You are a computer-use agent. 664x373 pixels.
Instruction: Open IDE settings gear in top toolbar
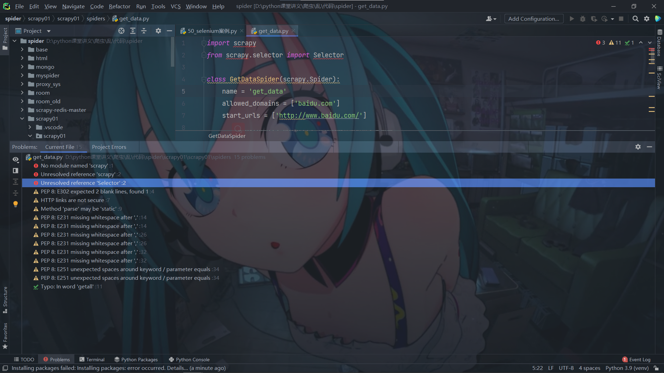click(x=647, y=19)
